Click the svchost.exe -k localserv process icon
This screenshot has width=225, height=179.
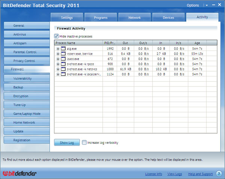coord(63,74)
